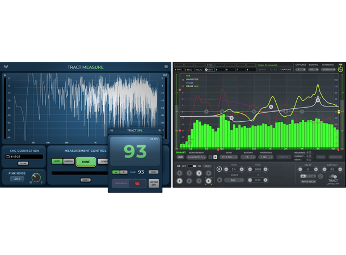Open the Reference dropdown
Screen dimensions: 346x255
tap(328, 70)
